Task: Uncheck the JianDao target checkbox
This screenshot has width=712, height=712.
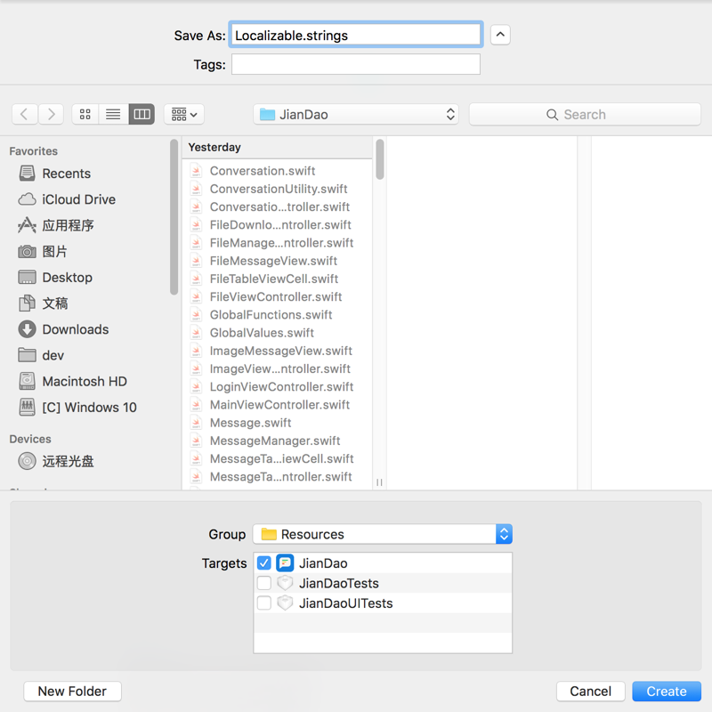Action: [263, 563]
